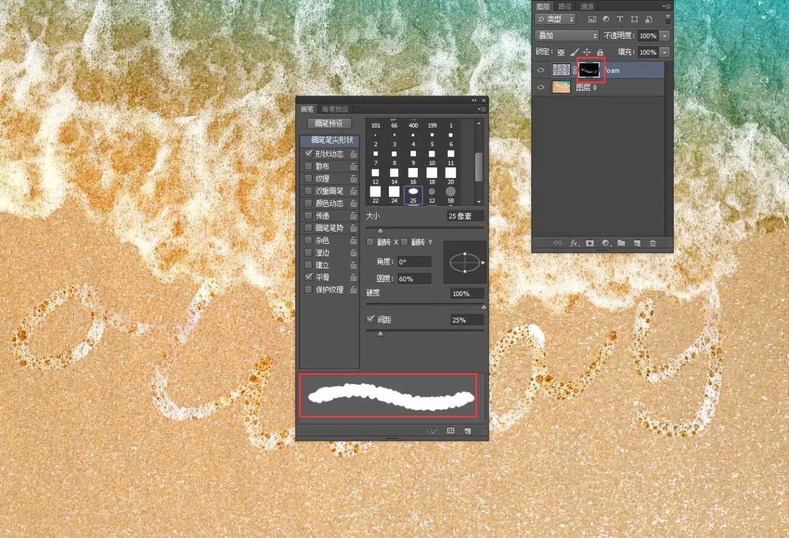This screenshot has width=789, height=538.
Task: Click the layer style fx icon
Action: pyautogui.click(x=574, y=243)
